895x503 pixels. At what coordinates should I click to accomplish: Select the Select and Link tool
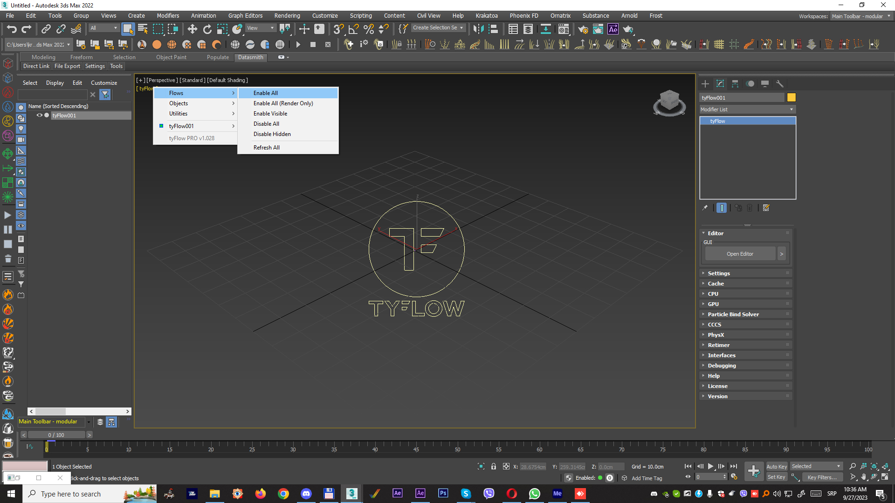pyautogui.click(x=46, y=29)
